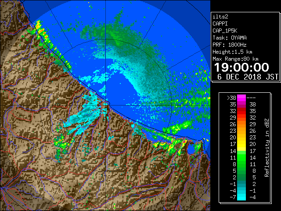The height and width of the screenshot is (211, 281).
Task: Click the 'Max Range:80 km' line
Action: pos(235,59)
